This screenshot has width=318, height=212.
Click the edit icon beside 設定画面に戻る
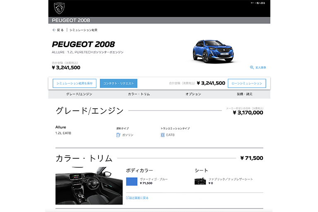tap(128, 198)
